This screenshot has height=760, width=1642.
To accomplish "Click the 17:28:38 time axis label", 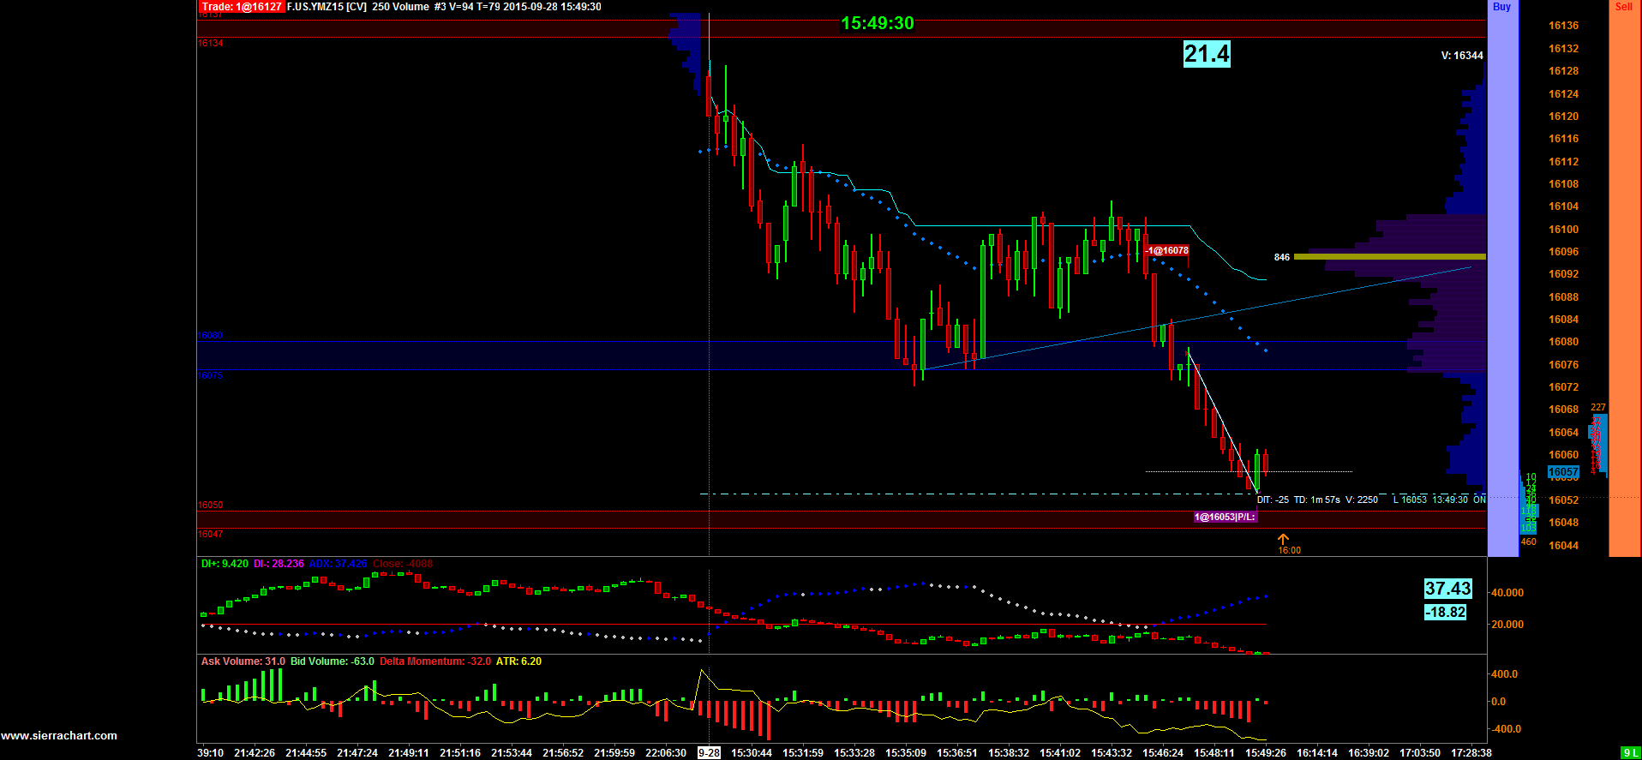I will point(1471,753).
